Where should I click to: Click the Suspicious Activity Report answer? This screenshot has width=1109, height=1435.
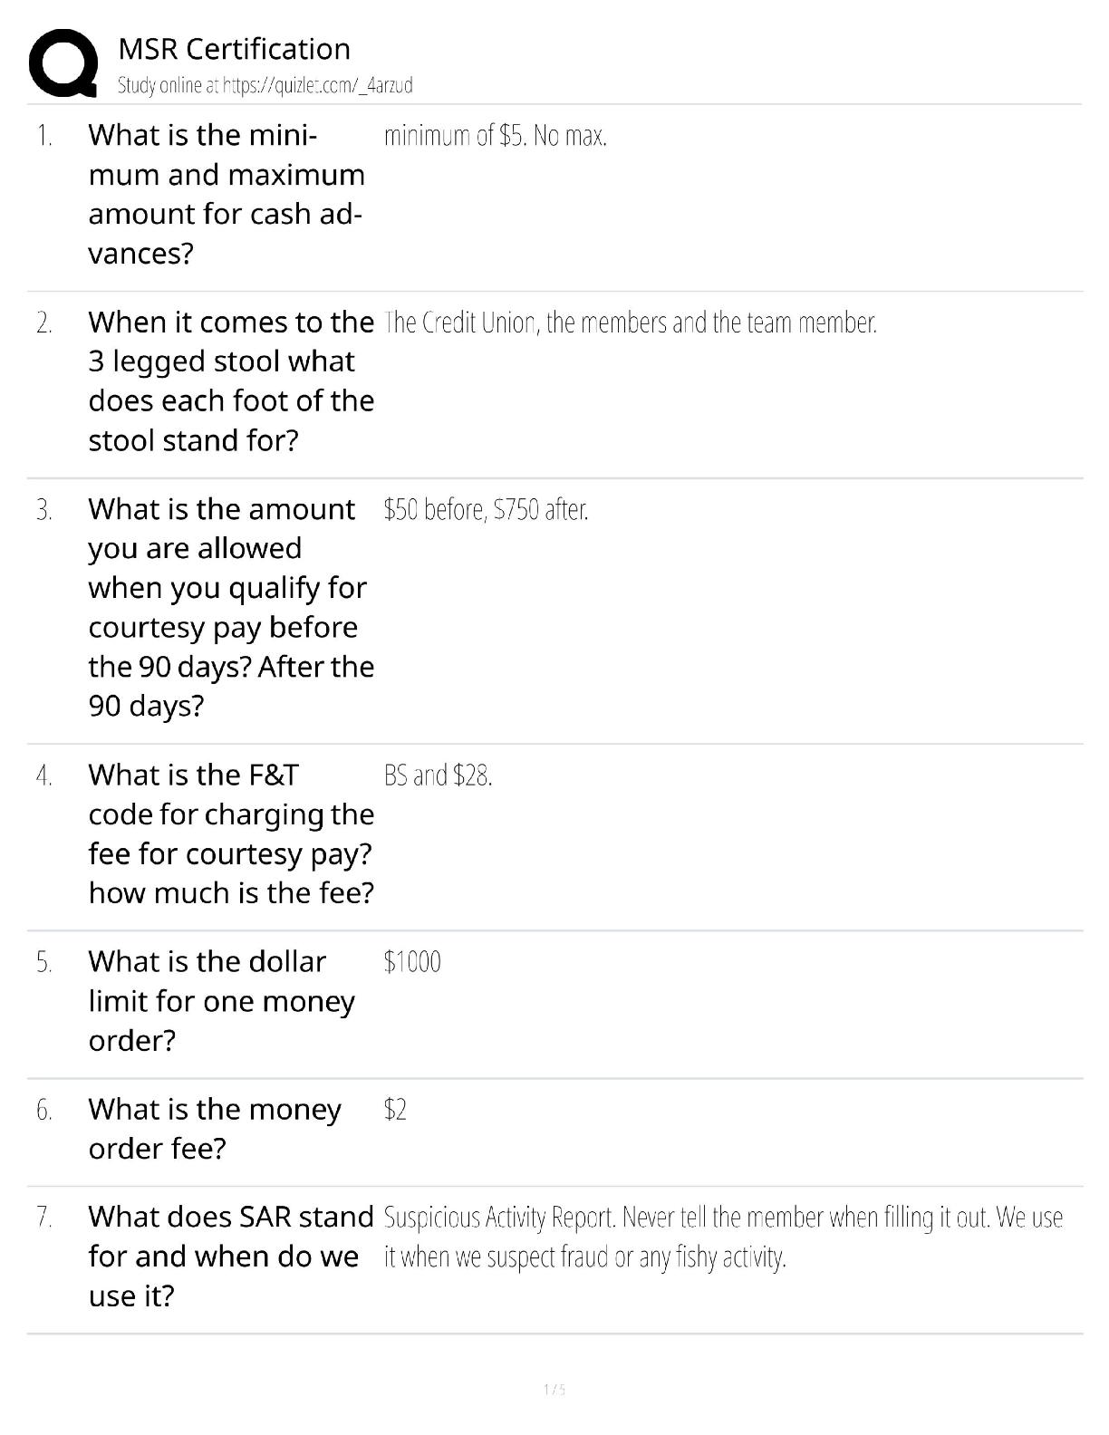[722, 1237]
